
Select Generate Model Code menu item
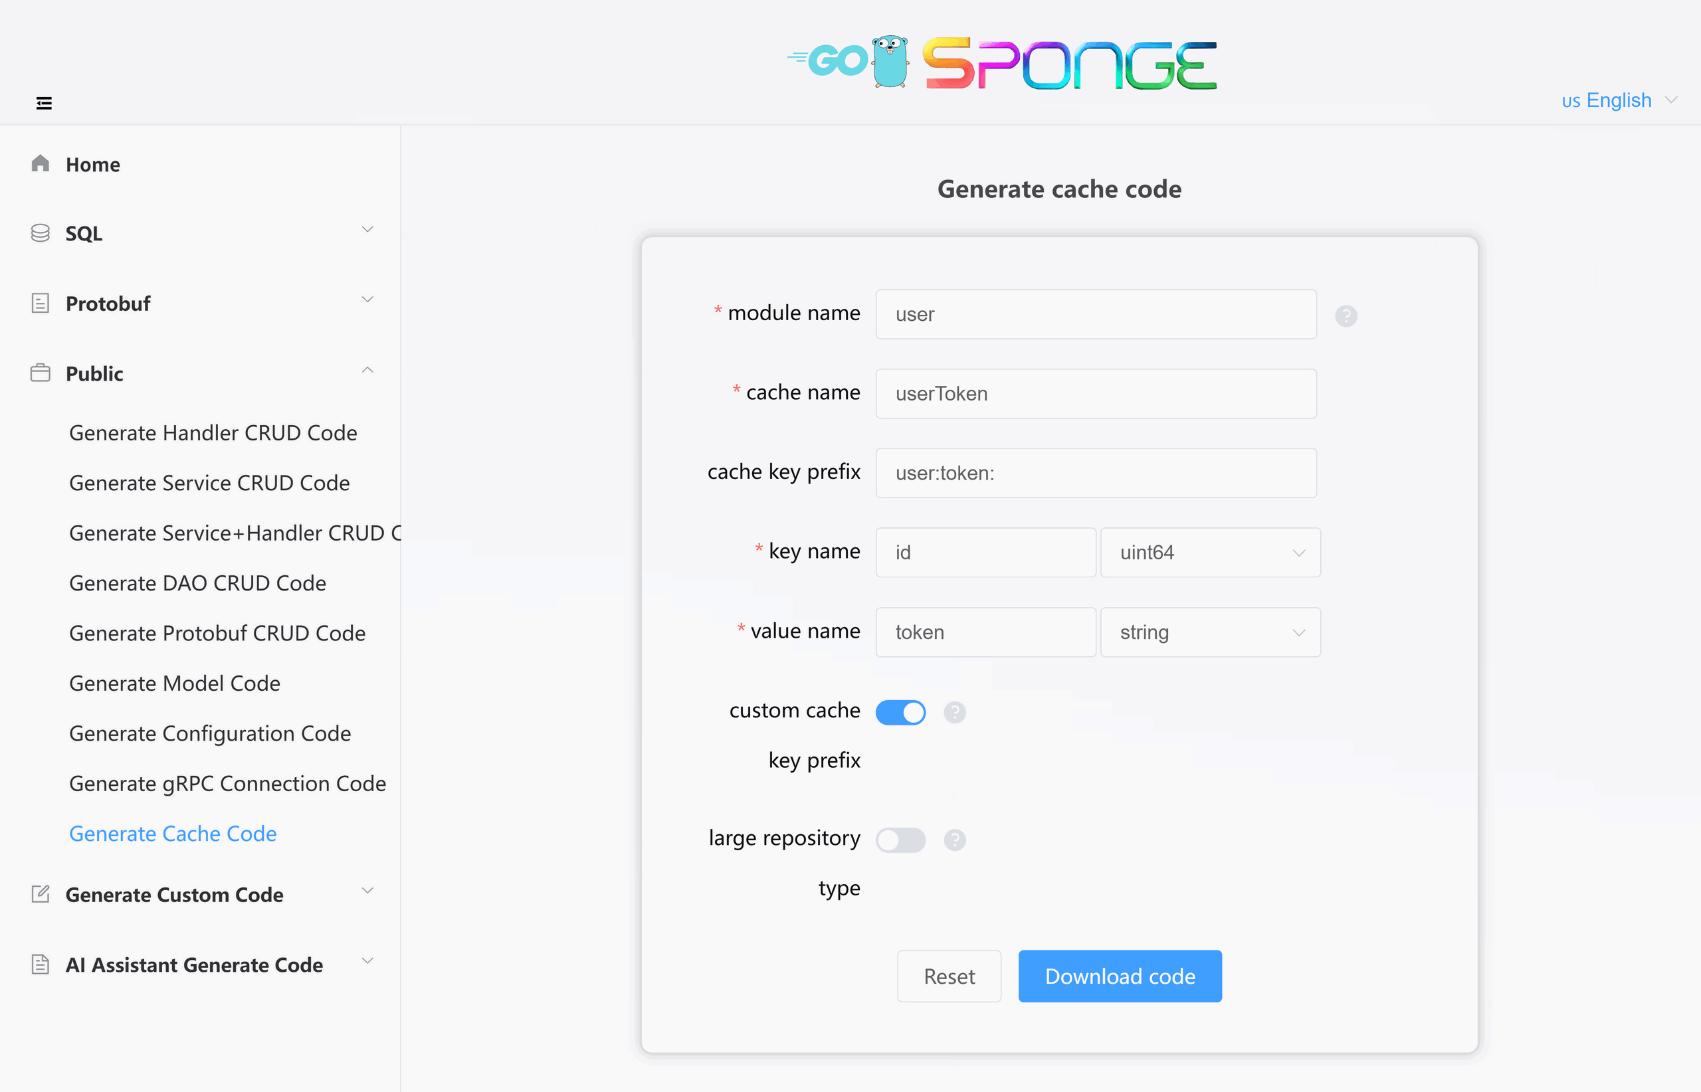pos(175,683)
